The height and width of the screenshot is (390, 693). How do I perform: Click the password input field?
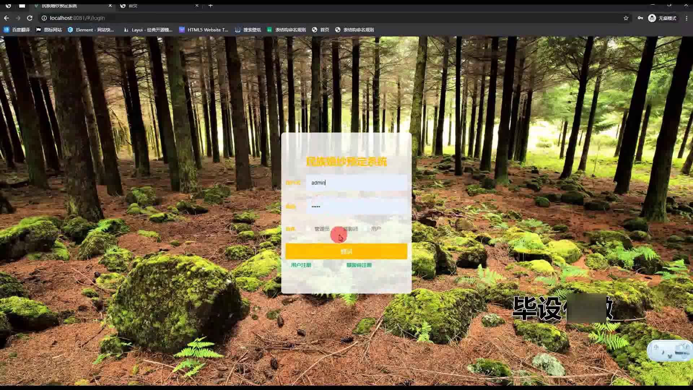[x=357, y=207]
